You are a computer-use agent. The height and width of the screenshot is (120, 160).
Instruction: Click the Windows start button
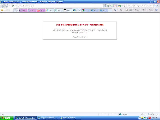click(7, 118)
